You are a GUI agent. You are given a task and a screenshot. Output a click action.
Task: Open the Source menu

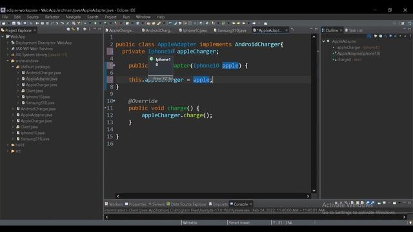click(33, 17)
